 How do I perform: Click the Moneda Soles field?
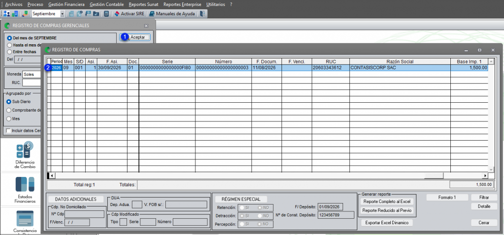31,74
